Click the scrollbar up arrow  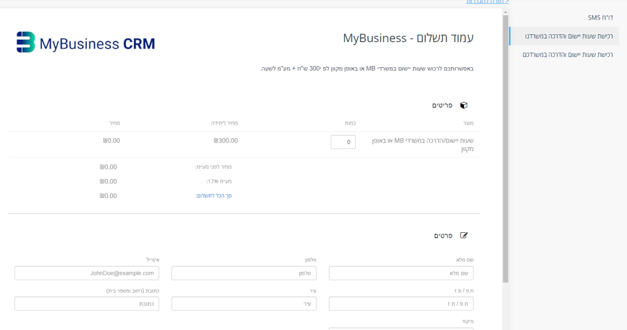click(505, 12)
